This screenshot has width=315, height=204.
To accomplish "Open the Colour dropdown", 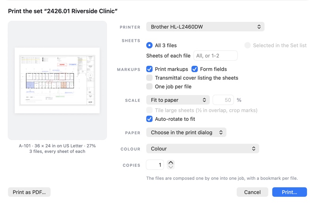I will point(202,149).
